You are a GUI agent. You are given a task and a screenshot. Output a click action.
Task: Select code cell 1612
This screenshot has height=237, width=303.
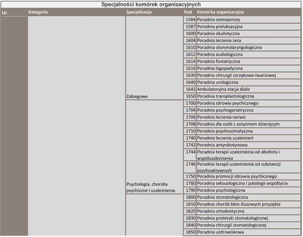pyautogui.click(x=190, y=54)
